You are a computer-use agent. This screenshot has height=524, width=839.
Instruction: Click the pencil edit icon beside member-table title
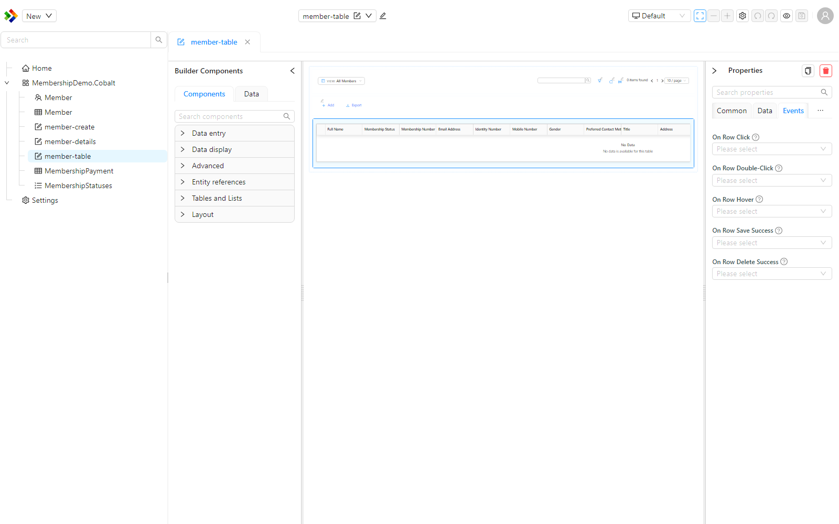point(383,16)
